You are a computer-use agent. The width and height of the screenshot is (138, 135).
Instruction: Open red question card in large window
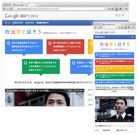click(x=65, y=47)
